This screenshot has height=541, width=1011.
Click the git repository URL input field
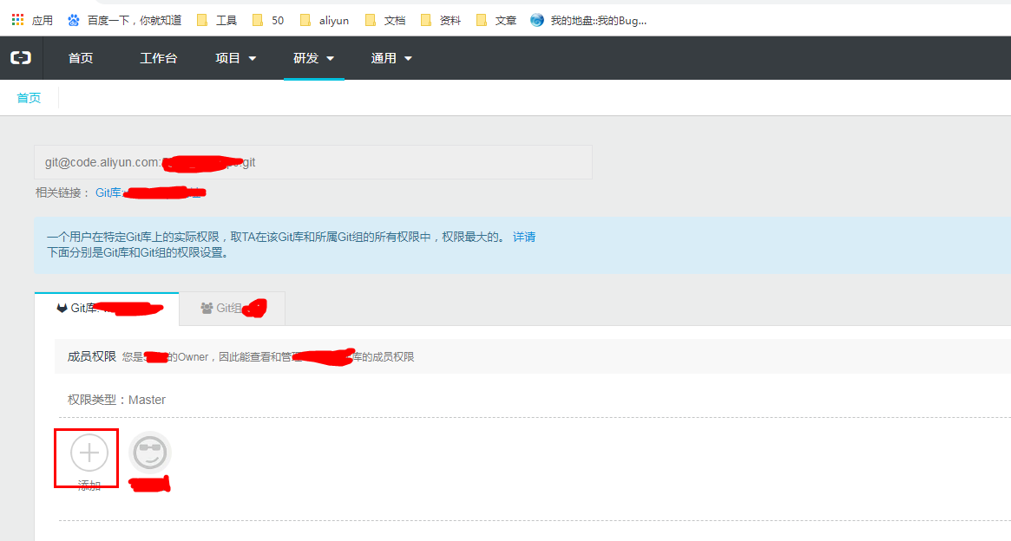(x=313, y=161)
